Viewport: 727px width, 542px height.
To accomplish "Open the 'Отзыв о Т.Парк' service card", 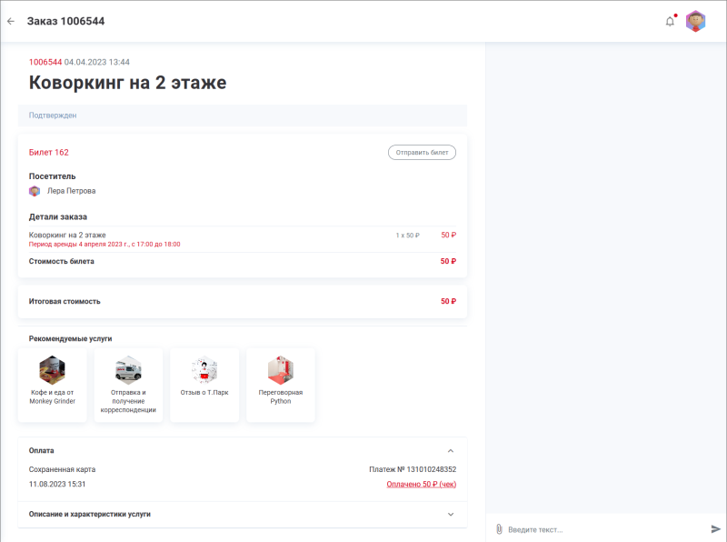I will tap(204, 384).
